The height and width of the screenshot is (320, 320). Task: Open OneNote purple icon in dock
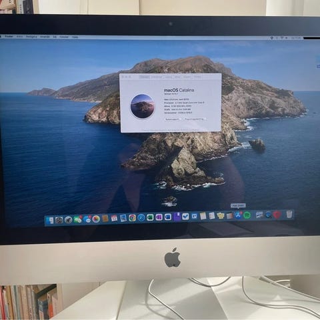tap(159, 217)
